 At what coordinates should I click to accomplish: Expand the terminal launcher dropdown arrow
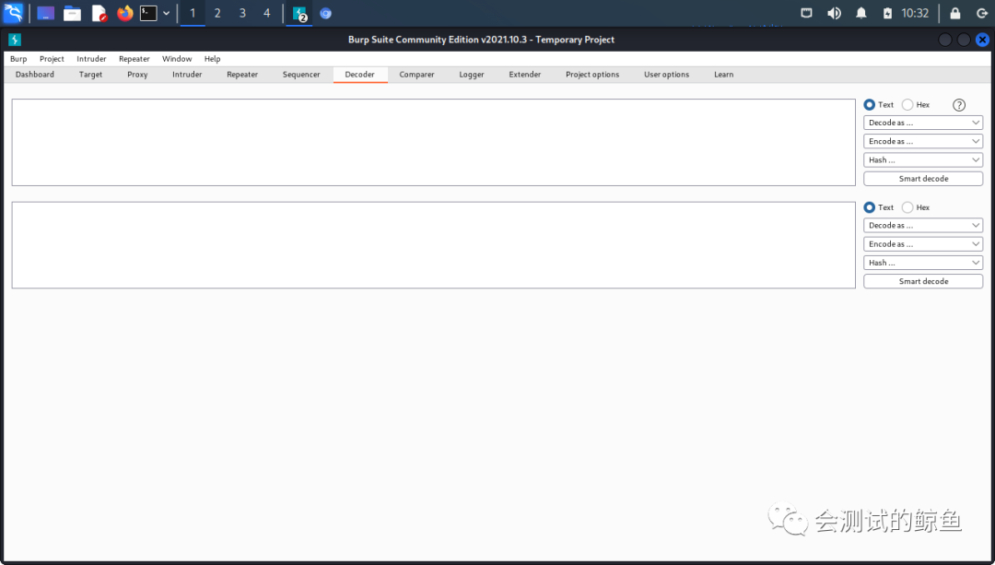tap(166, 13)
